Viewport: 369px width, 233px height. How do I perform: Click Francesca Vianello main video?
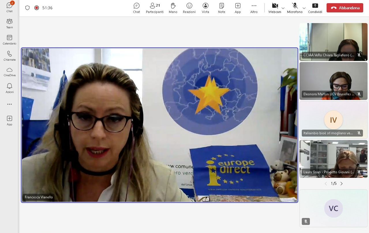tap(160, 125)
